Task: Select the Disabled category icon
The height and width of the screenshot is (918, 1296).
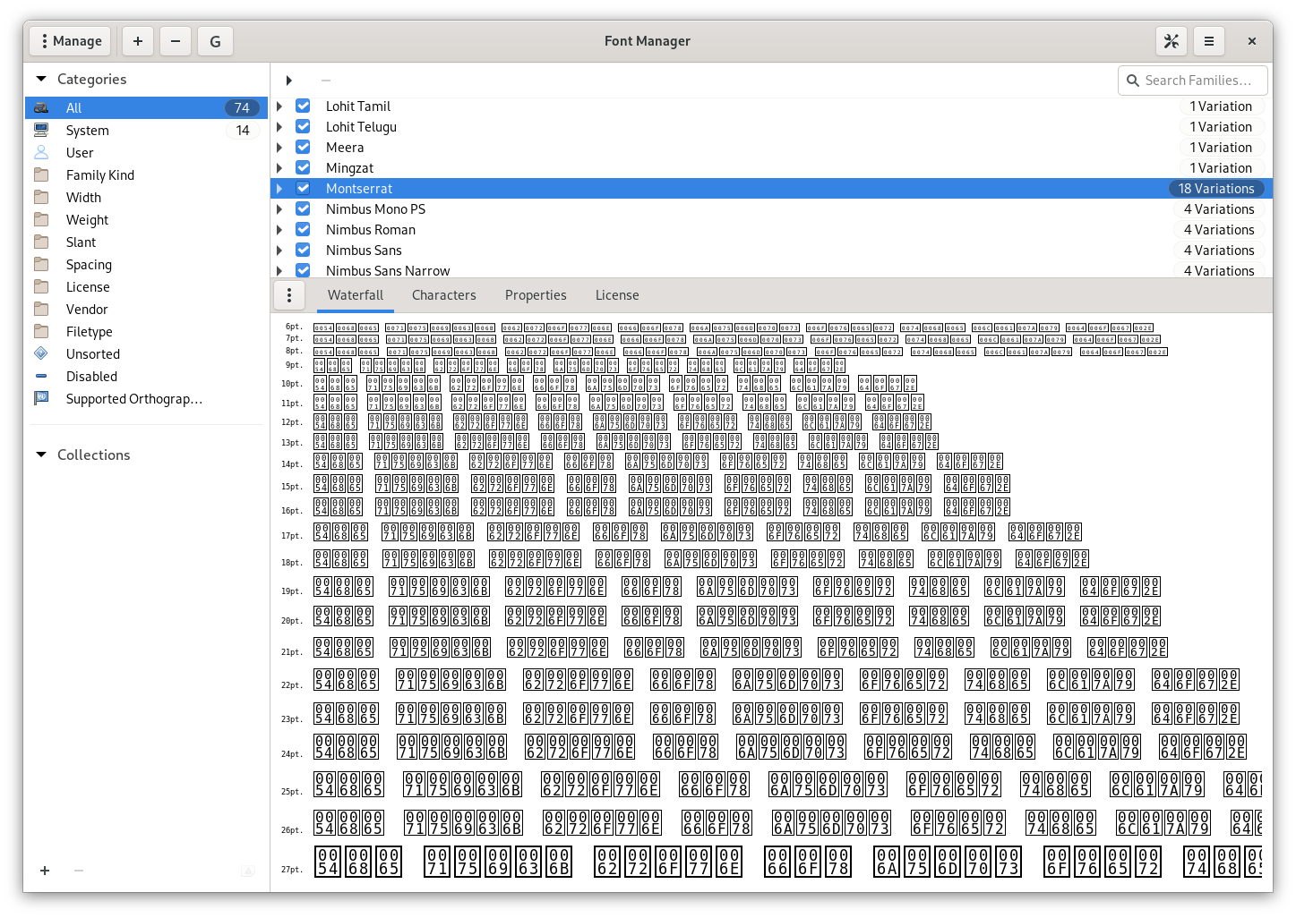Action: tap(41, 376)
